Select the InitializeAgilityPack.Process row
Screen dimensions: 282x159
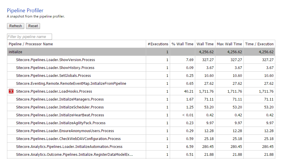coord(141,123)
